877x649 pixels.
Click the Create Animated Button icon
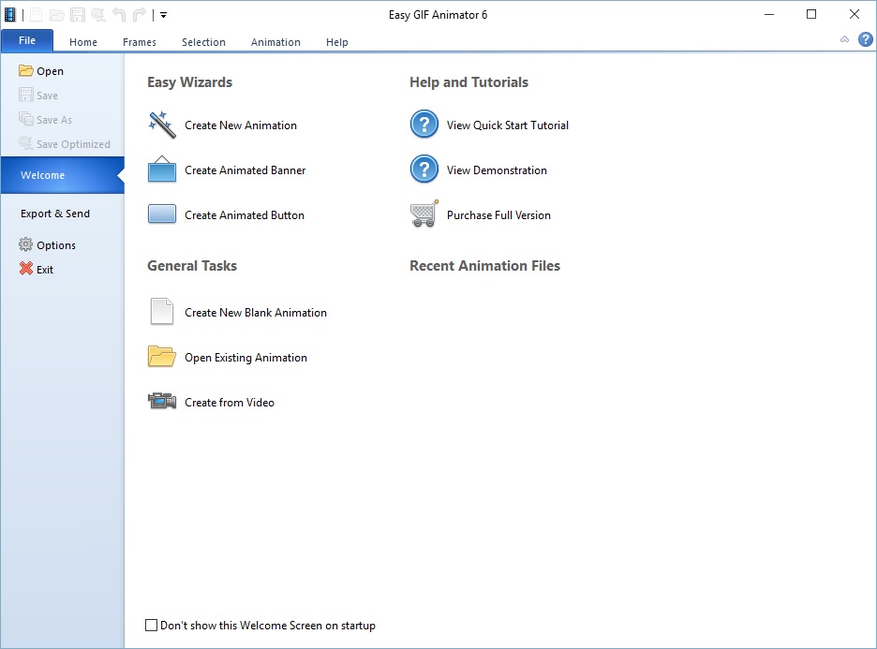tap(162, 214)
